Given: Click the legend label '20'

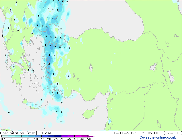Looking at the screenshot, I should click(49, 139).
